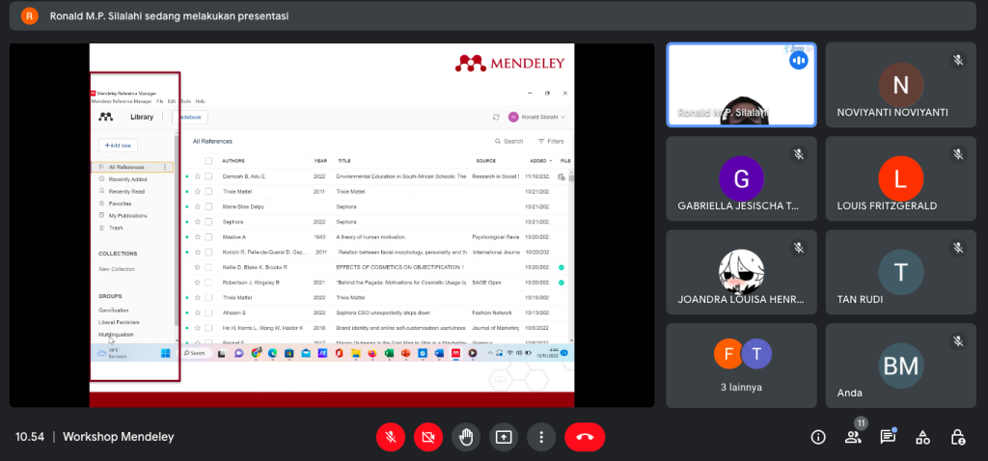988x461 pixels.
Task: Click Excel icon in shared taskbar
Action: pyautogui.click(x=389, y=353)
